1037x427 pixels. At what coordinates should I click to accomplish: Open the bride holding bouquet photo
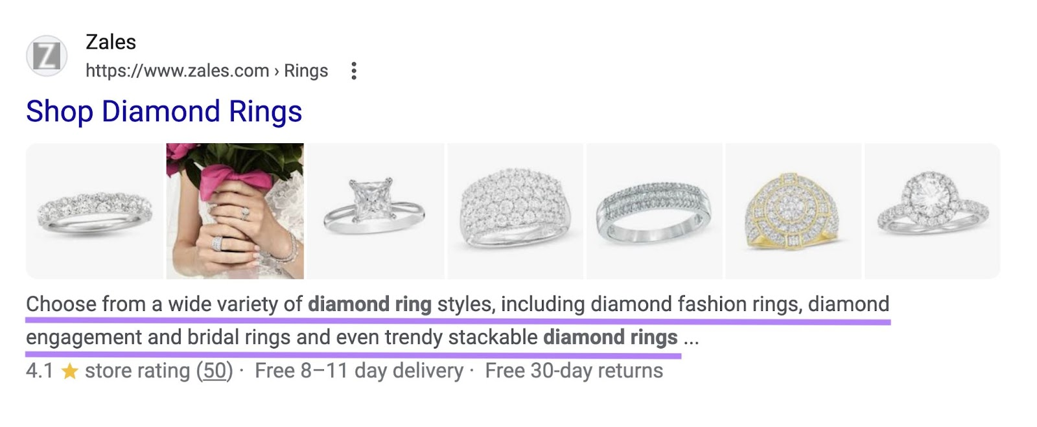point(235,211)
